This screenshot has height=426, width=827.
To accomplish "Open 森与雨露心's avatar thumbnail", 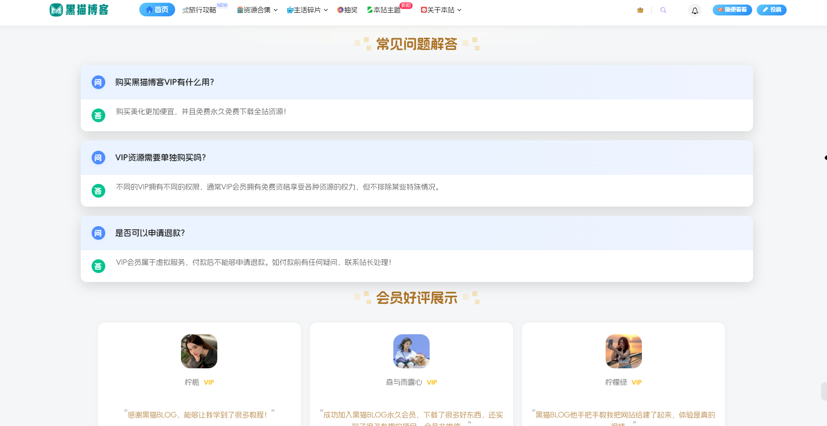I will pos(411,351).
